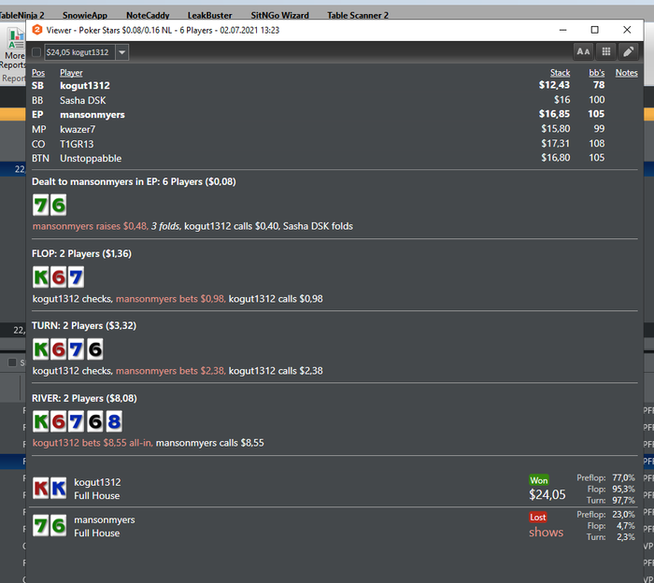This screenshot has width=654, height=583.
Task: Click 'TURN: 2 Players ($3,32)' heading
Action: point(84,326)
